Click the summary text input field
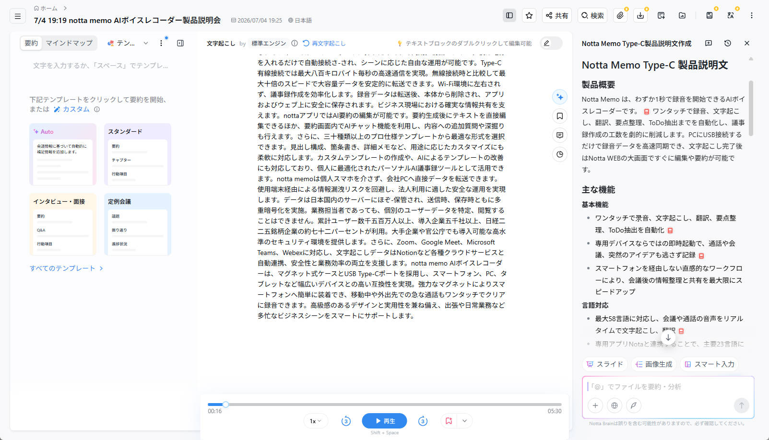 [x=101, y=66]
